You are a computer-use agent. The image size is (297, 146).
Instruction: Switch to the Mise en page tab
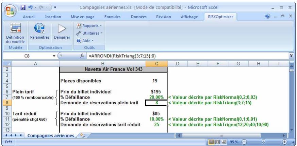83,17
